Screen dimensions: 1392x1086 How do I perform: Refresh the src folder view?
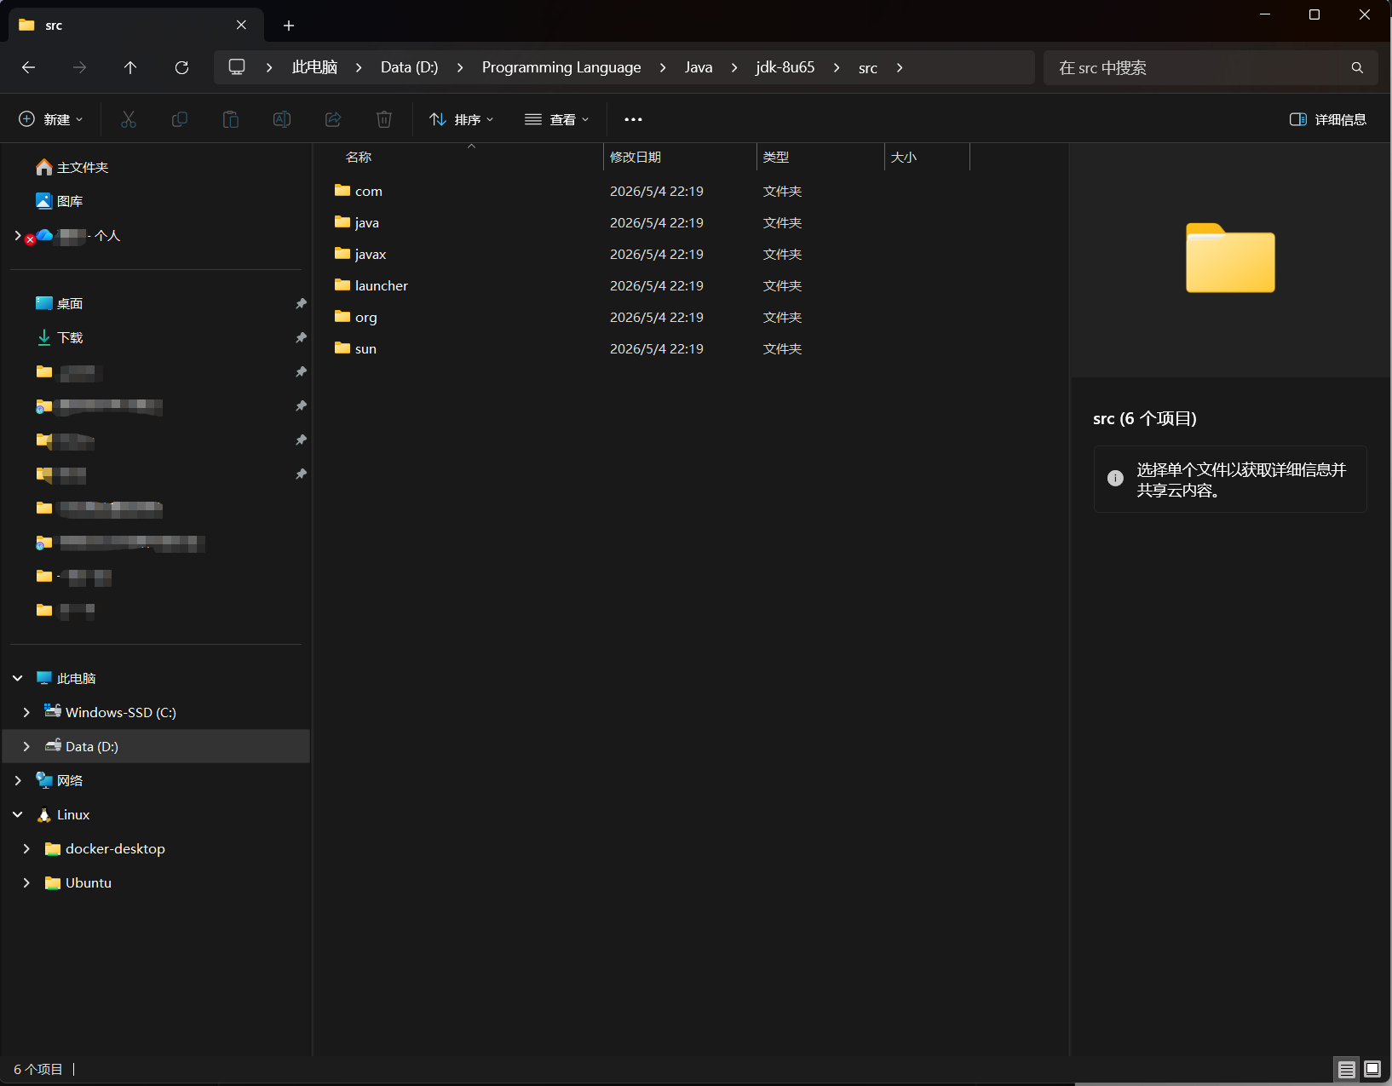[x=181, y=67]
